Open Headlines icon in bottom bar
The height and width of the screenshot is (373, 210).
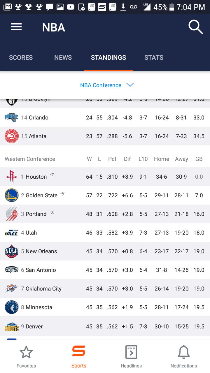click(x=131, y=352)
